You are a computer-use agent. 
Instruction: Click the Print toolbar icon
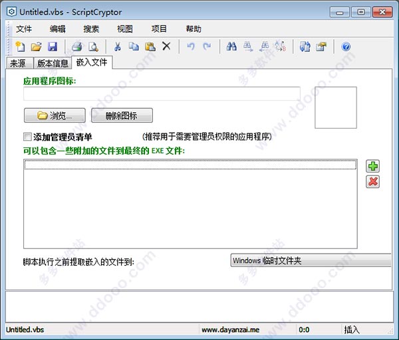coord(77,46)
